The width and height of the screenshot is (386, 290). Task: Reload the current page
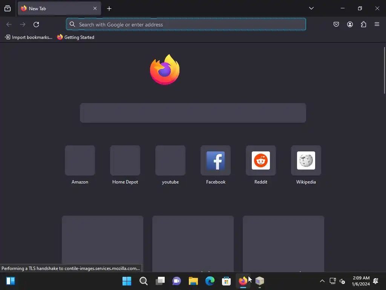pos(36,25)
